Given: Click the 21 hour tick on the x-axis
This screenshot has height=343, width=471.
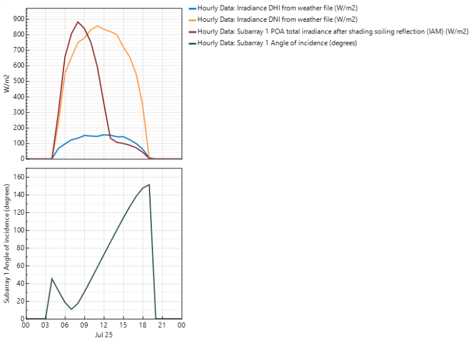Looking at the screenshot, I should tap(162, 325).
